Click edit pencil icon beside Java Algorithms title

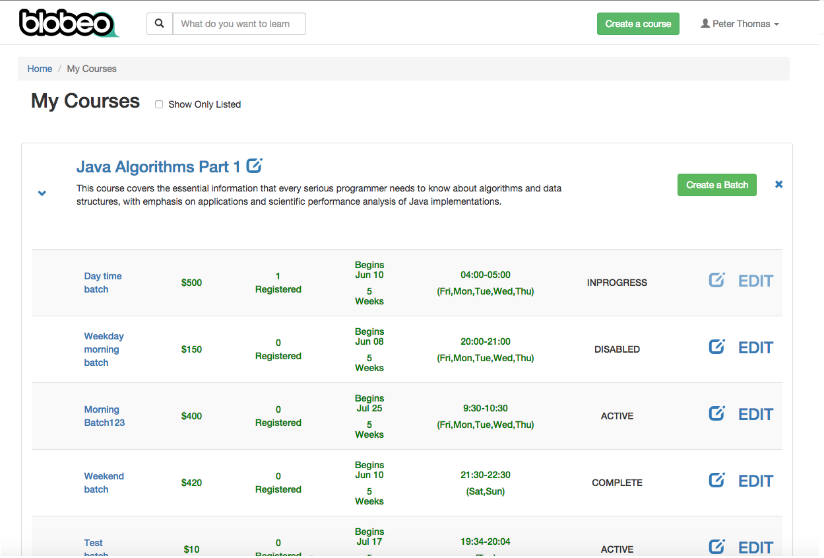[254, 165]
